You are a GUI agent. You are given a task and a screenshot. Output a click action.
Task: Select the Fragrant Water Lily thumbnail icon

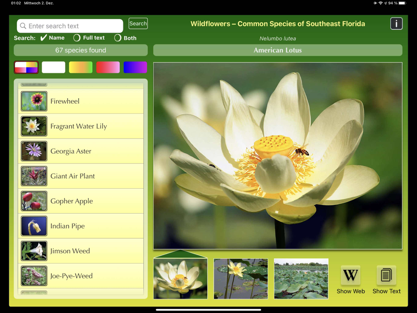34,126
